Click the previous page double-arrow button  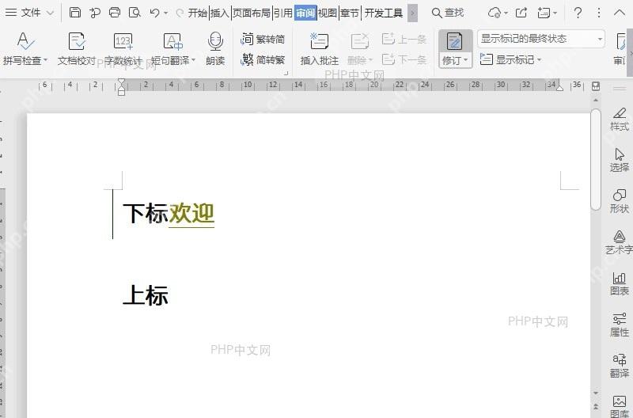(x=596, y=407)
